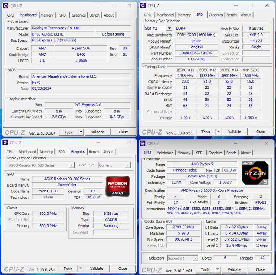This screenshot has height=275, width=276.
Task: Click XMP-3200 voltage 1.350 V cell
Action: (251, 118)
